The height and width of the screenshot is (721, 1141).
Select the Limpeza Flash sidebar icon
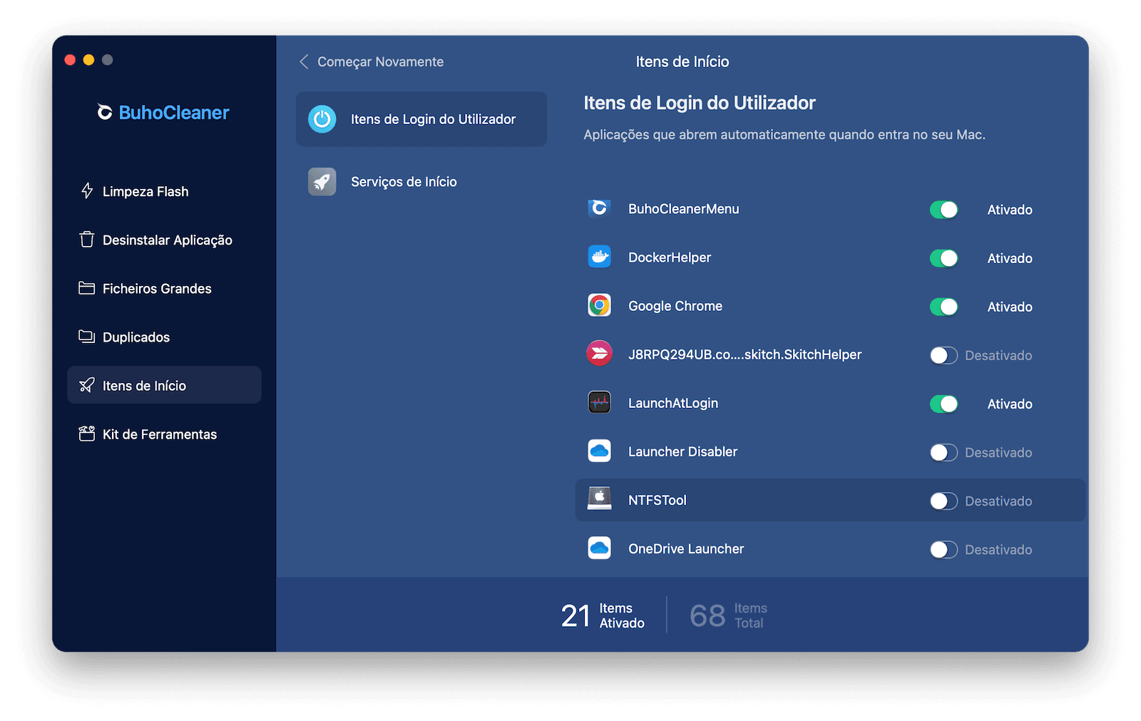point(86,191)
